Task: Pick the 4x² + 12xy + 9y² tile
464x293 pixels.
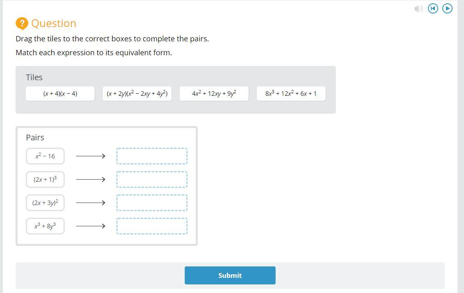Action: 214,94
